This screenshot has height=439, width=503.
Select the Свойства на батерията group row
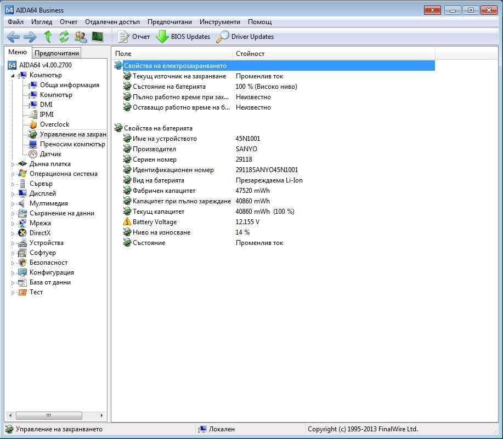pos(274,128)
